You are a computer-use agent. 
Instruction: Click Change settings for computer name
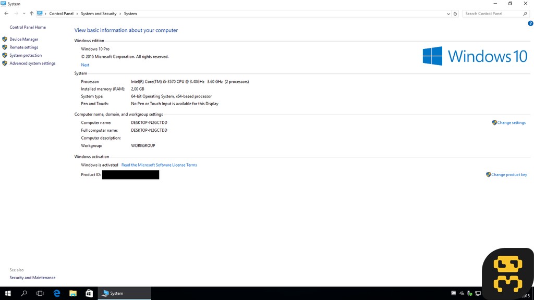click(x=511, y=123)
